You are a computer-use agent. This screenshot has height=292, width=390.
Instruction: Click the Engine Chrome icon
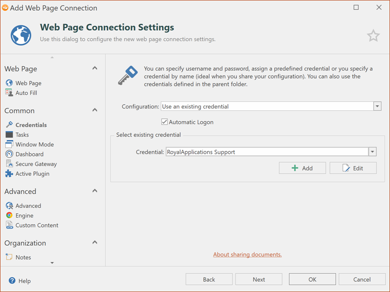click(9, 216)
